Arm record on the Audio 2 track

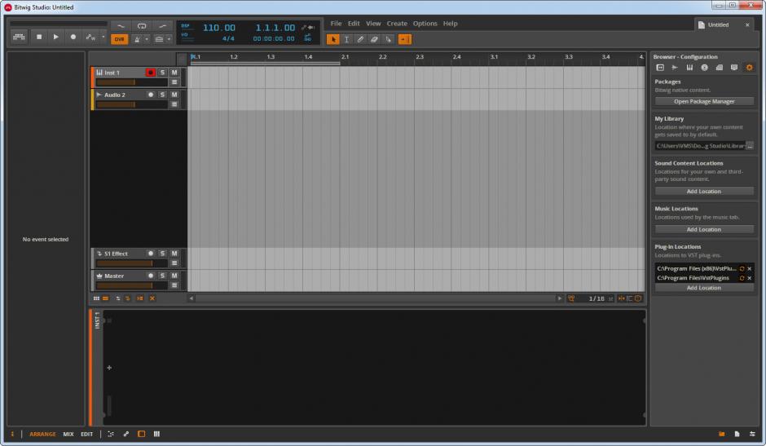[x=151, y=95]
